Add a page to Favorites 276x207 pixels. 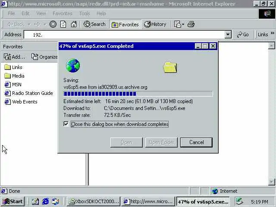(14, 57)
